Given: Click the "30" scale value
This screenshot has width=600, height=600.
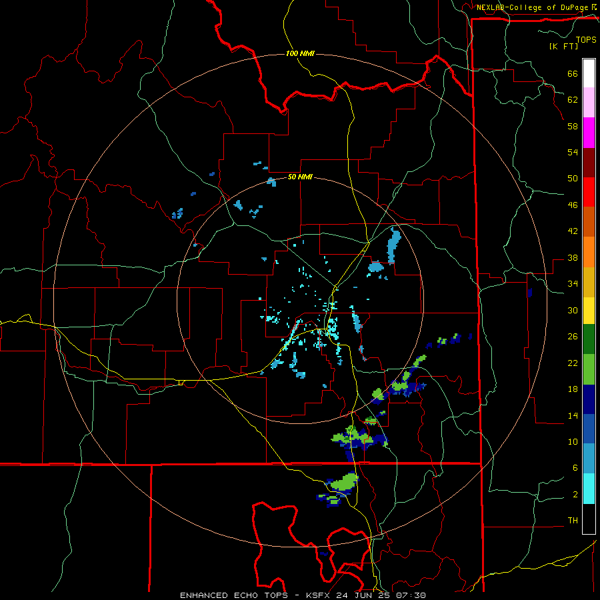Looking at the screenshot, I should click(x=573, y=310).
